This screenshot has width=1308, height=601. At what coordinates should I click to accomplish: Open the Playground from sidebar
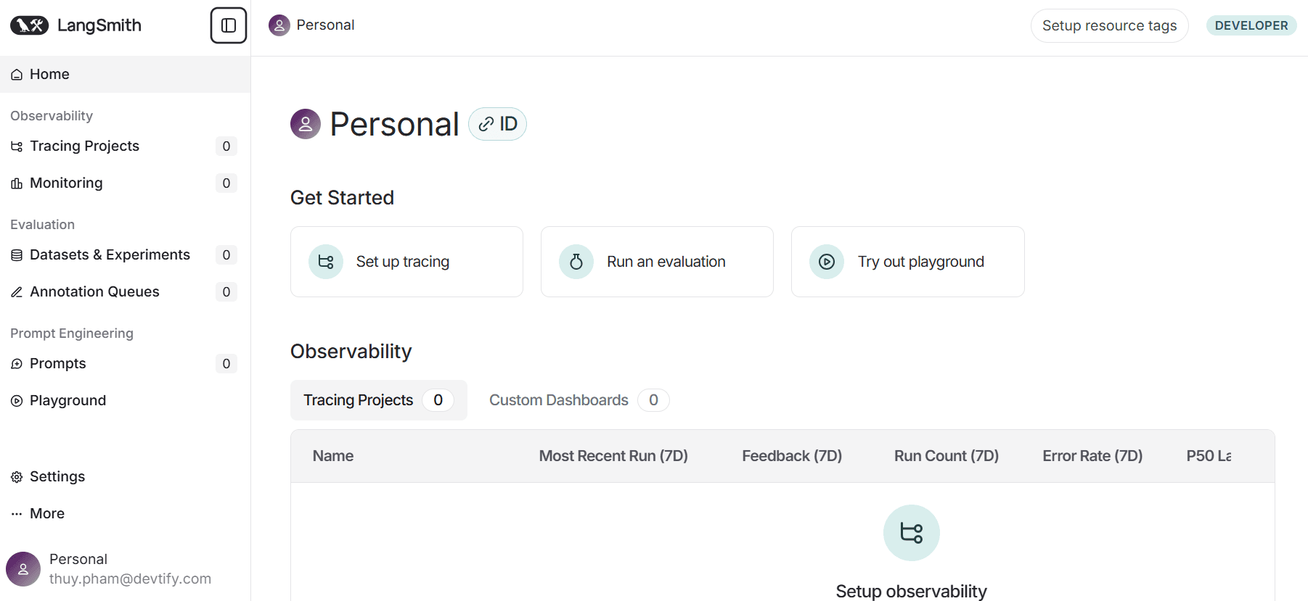(x=68, y=400)
